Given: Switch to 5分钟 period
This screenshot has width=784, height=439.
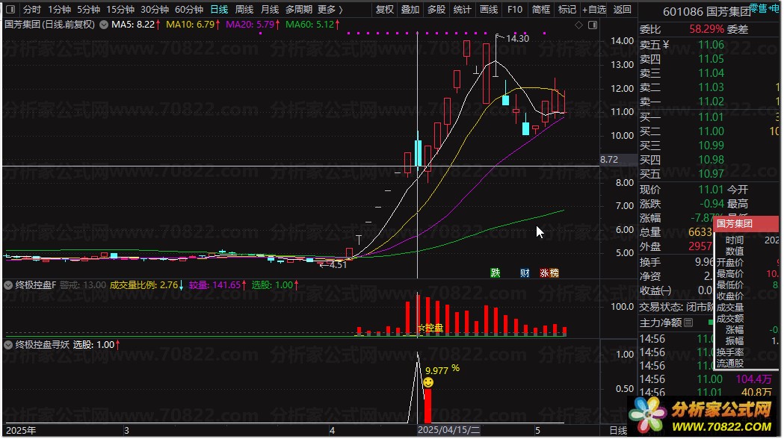Looking at the screenshot, I should (88, 10).
